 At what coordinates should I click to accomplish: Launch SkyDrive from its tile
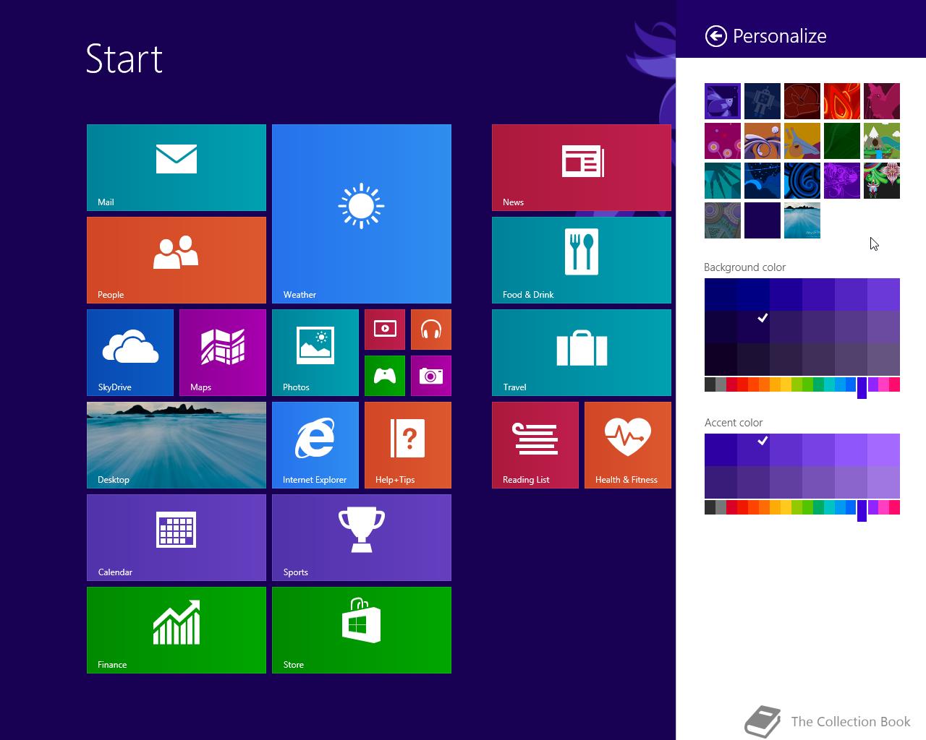pyautogui.click(x=130, y=353)
